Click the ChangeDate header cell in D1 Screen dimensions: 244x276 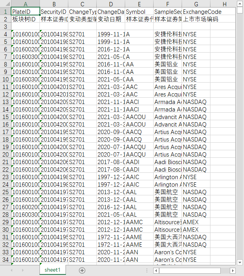point(111,11)
